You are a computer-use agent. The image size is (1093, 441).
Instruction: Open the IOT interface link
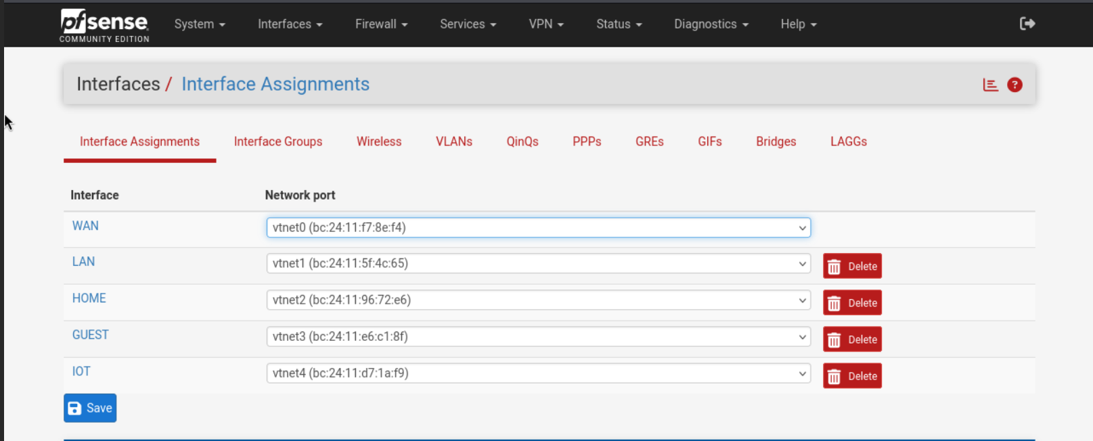point(81,371)
